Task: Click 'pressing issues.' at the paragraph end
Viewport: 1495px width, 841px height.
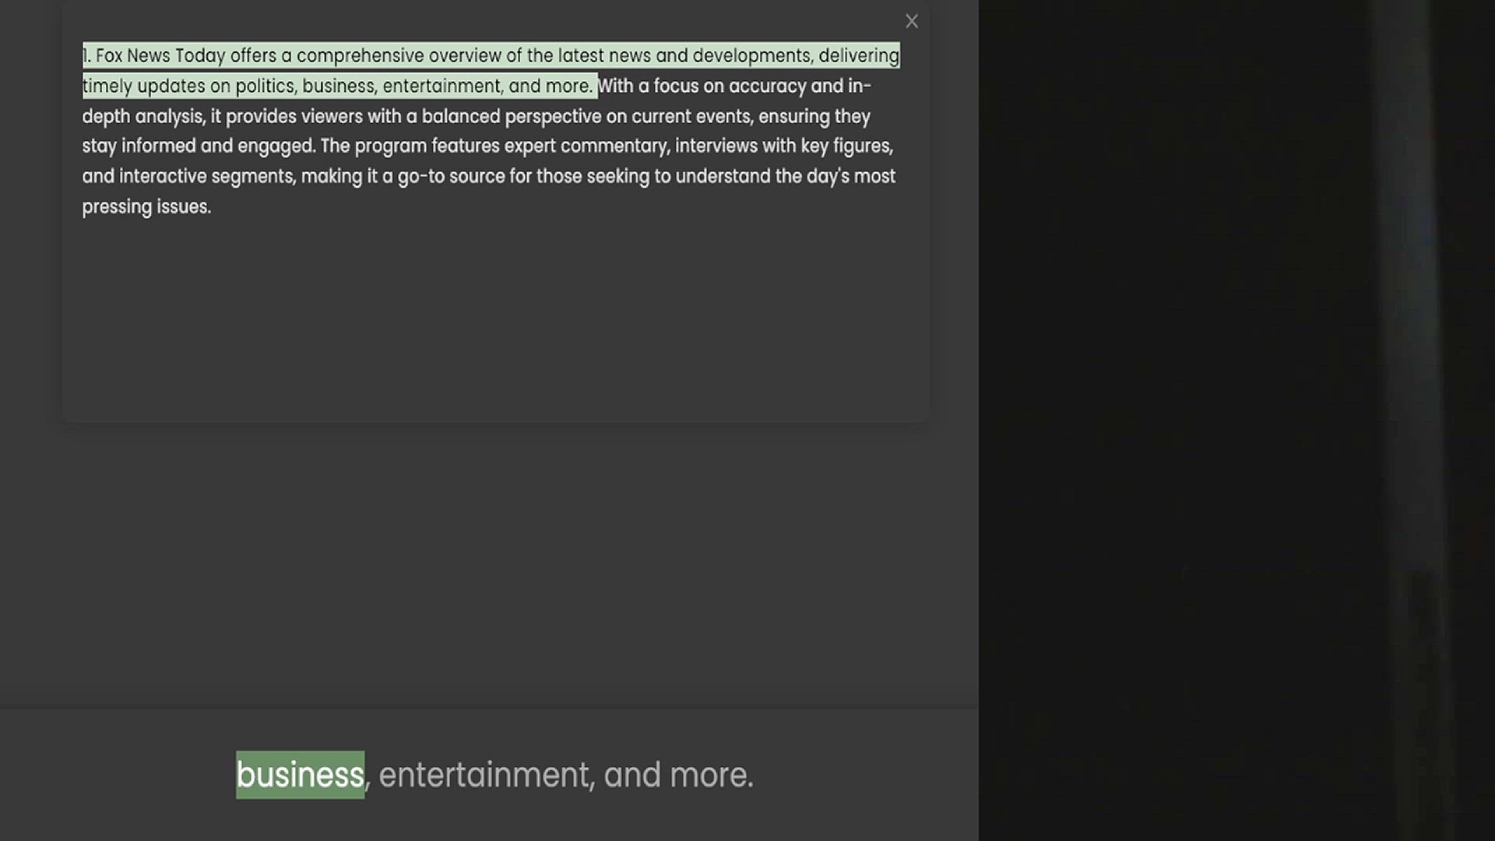Action: click(x=146, y=207)
